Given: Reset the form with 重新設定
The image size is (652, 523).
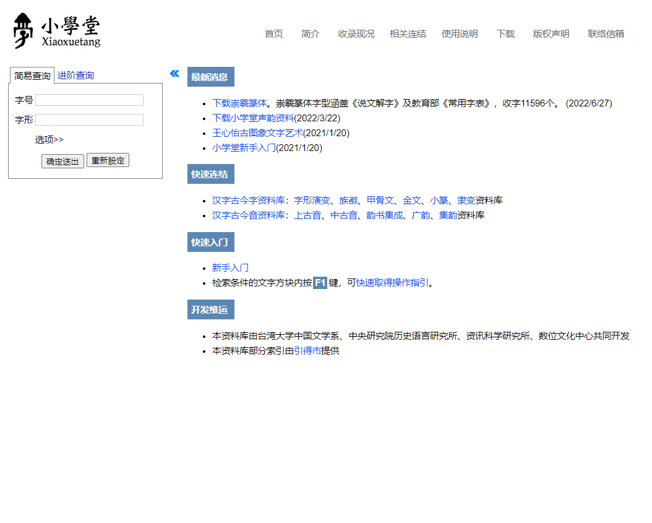Looking at the screenshot, I should pyautogui.click(x=108, y=160).
